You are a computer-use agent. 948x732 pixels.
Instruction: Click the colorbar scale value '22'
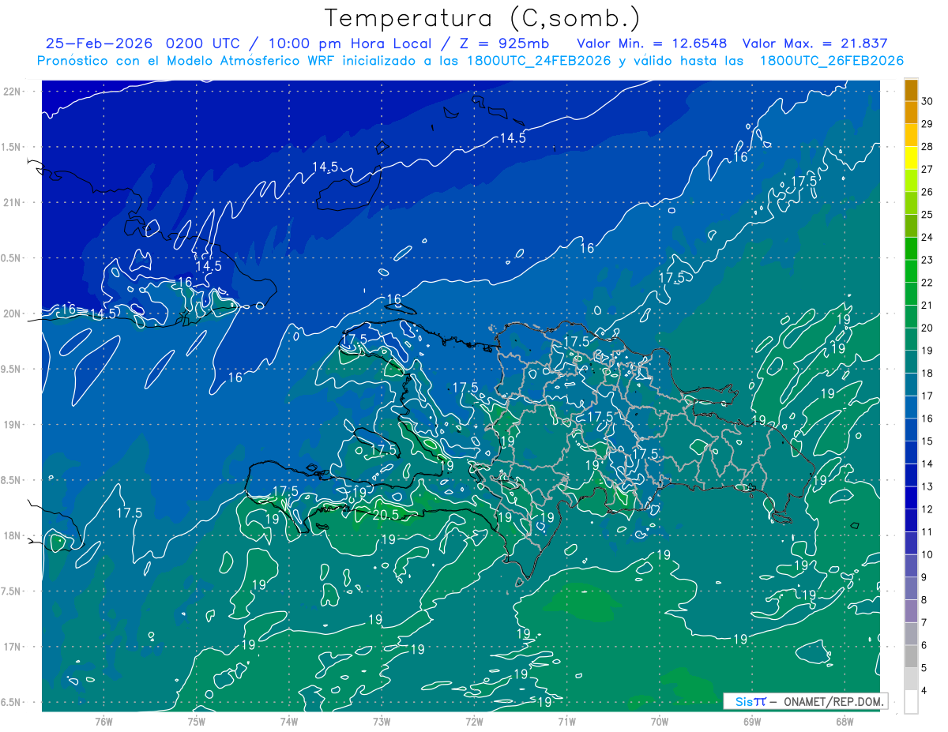[x=927, y=283]
